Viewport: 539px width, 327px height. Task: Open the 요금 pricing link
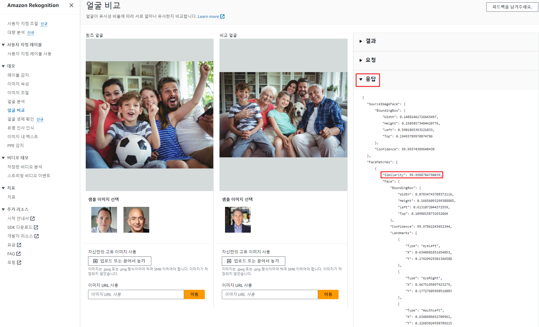coord(14,245)
